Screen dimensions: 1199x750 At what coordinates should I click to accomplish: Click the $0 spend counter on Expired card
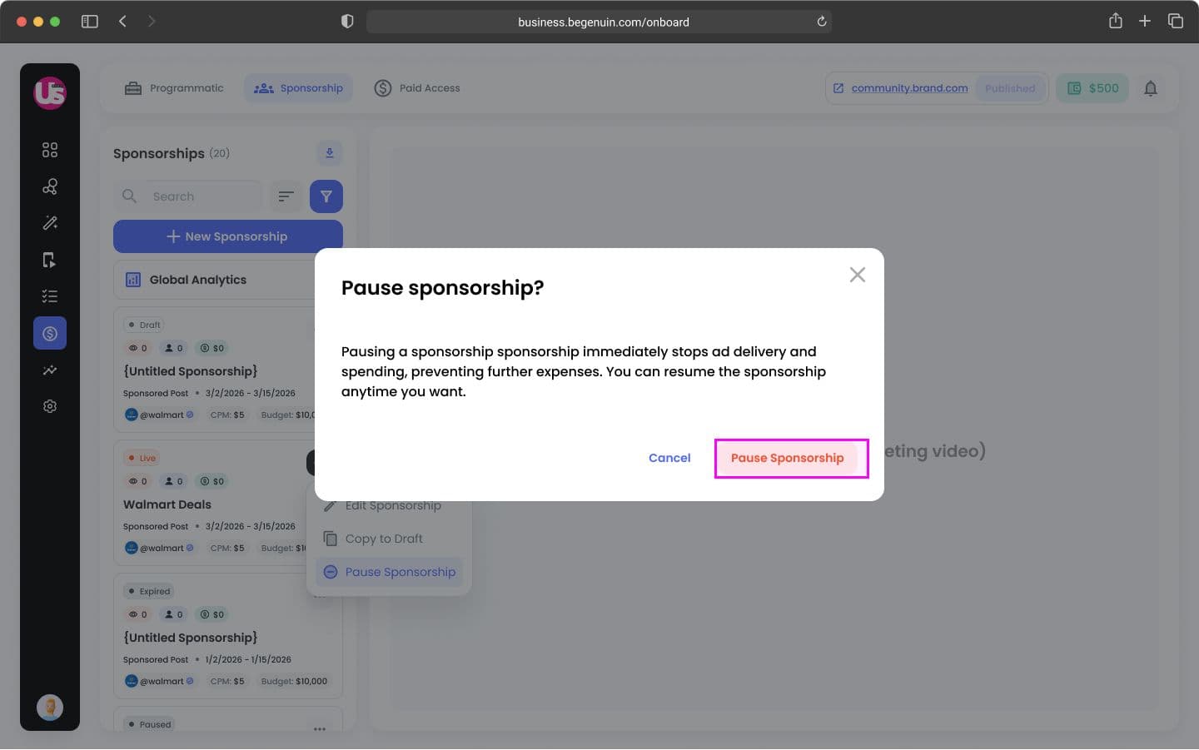211,614
